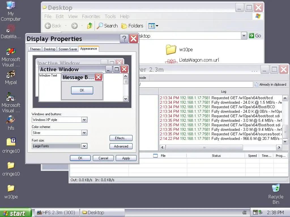The width and height of the screenshot is (290, 217).
Task: Toggle the Folders pane in Explorer toolbar
Action: point(132,26)
